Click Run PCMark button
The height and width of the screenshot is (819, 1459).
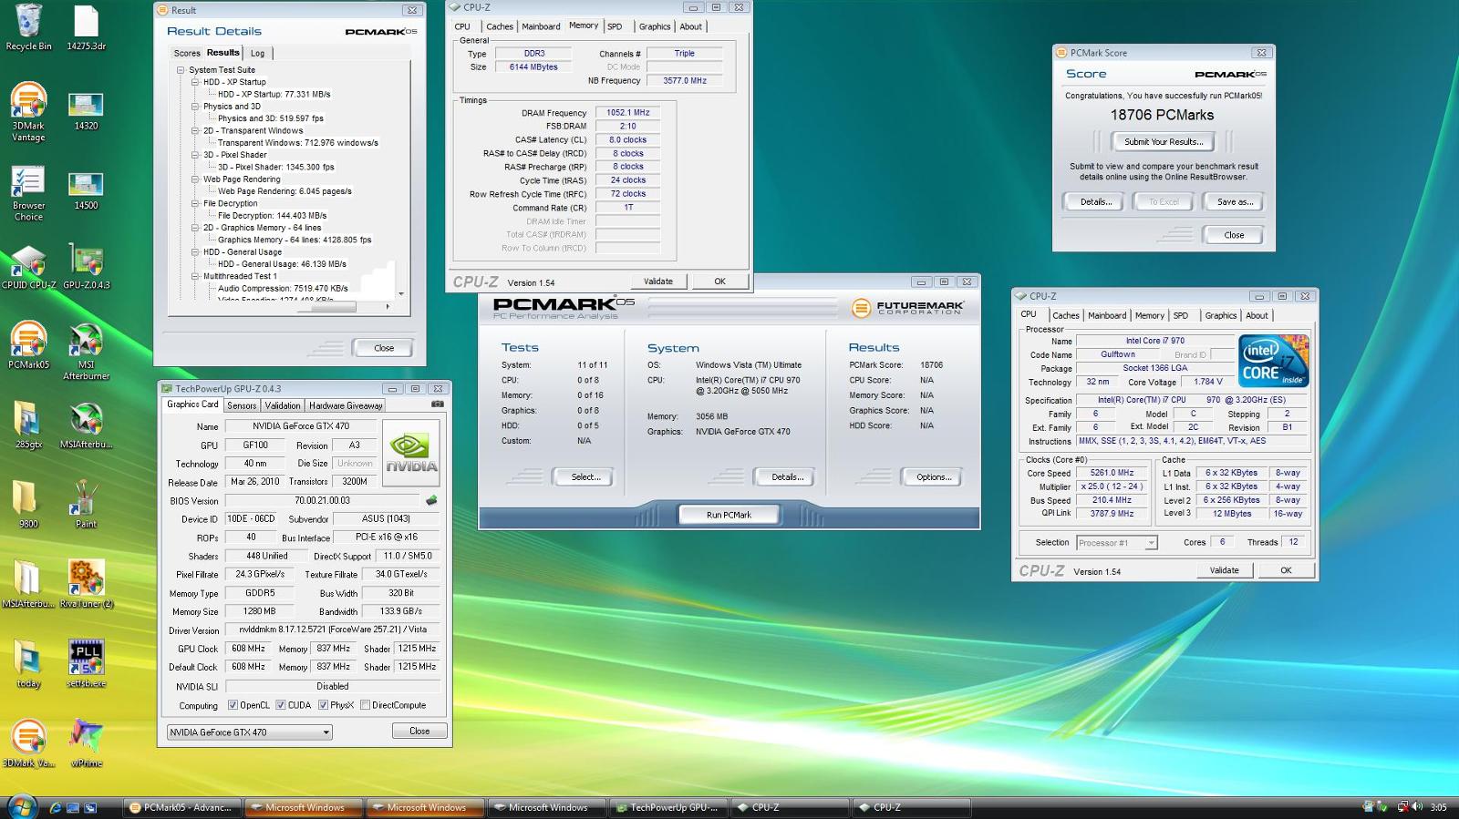pyautogui.click(x=729, y=515)
